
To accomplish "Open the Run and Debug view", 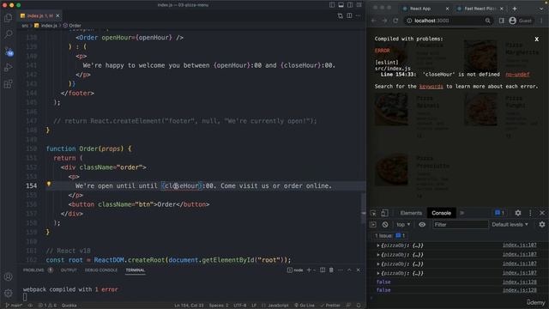I will click(x=8, y=67).
